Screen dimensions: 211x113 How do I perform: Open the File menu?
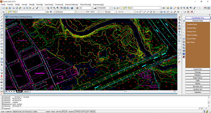click(3, 4)
